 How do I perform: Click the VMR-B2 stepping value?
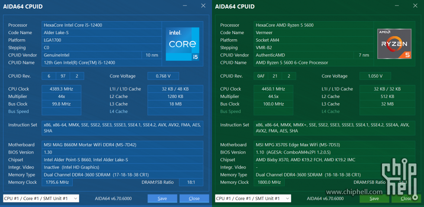[314, 48]
